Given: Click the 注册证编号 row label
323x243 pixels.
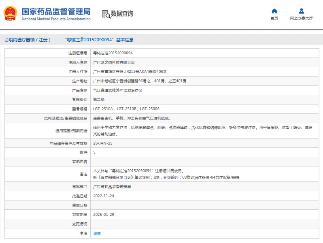Looking at the screenshot, I should coord(78,53).
